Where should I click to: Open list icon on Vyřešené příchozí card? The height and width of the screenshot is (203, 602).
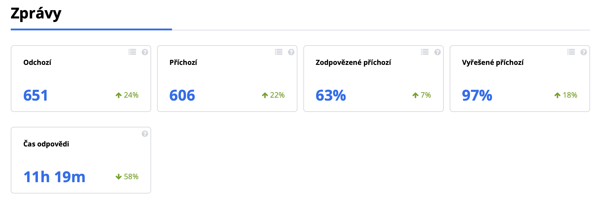tap(571, 52)
